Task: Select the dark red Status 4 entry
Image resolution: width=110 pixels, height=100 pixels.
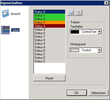Action: [49, 26]
